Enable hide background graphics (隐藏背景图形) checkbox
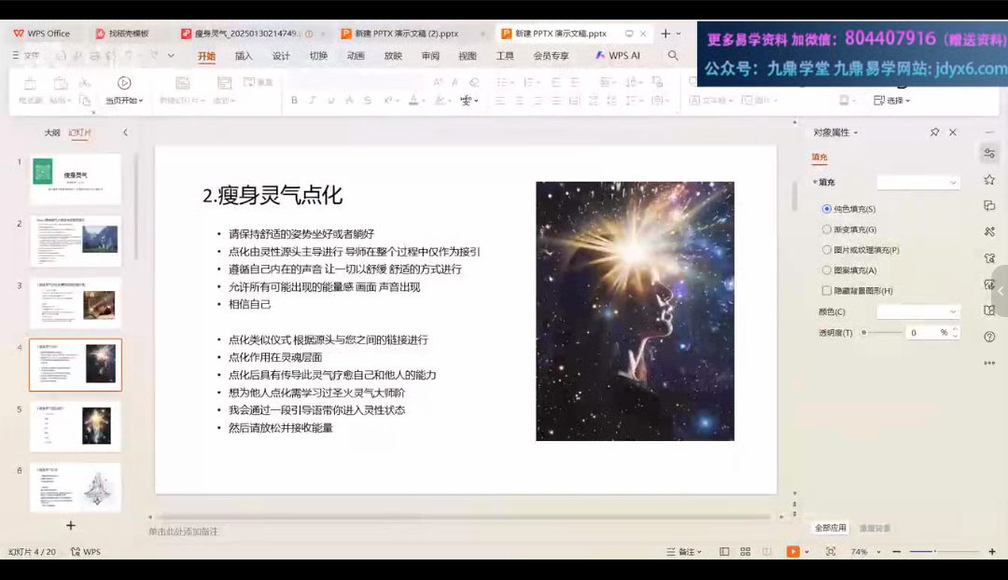 [827, 291]
